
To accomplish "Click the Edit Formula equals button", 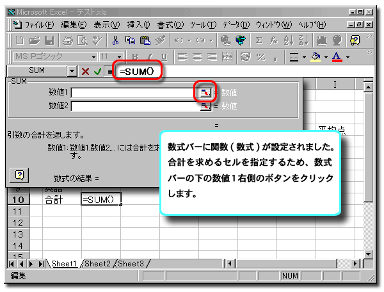I will (109, 72).
